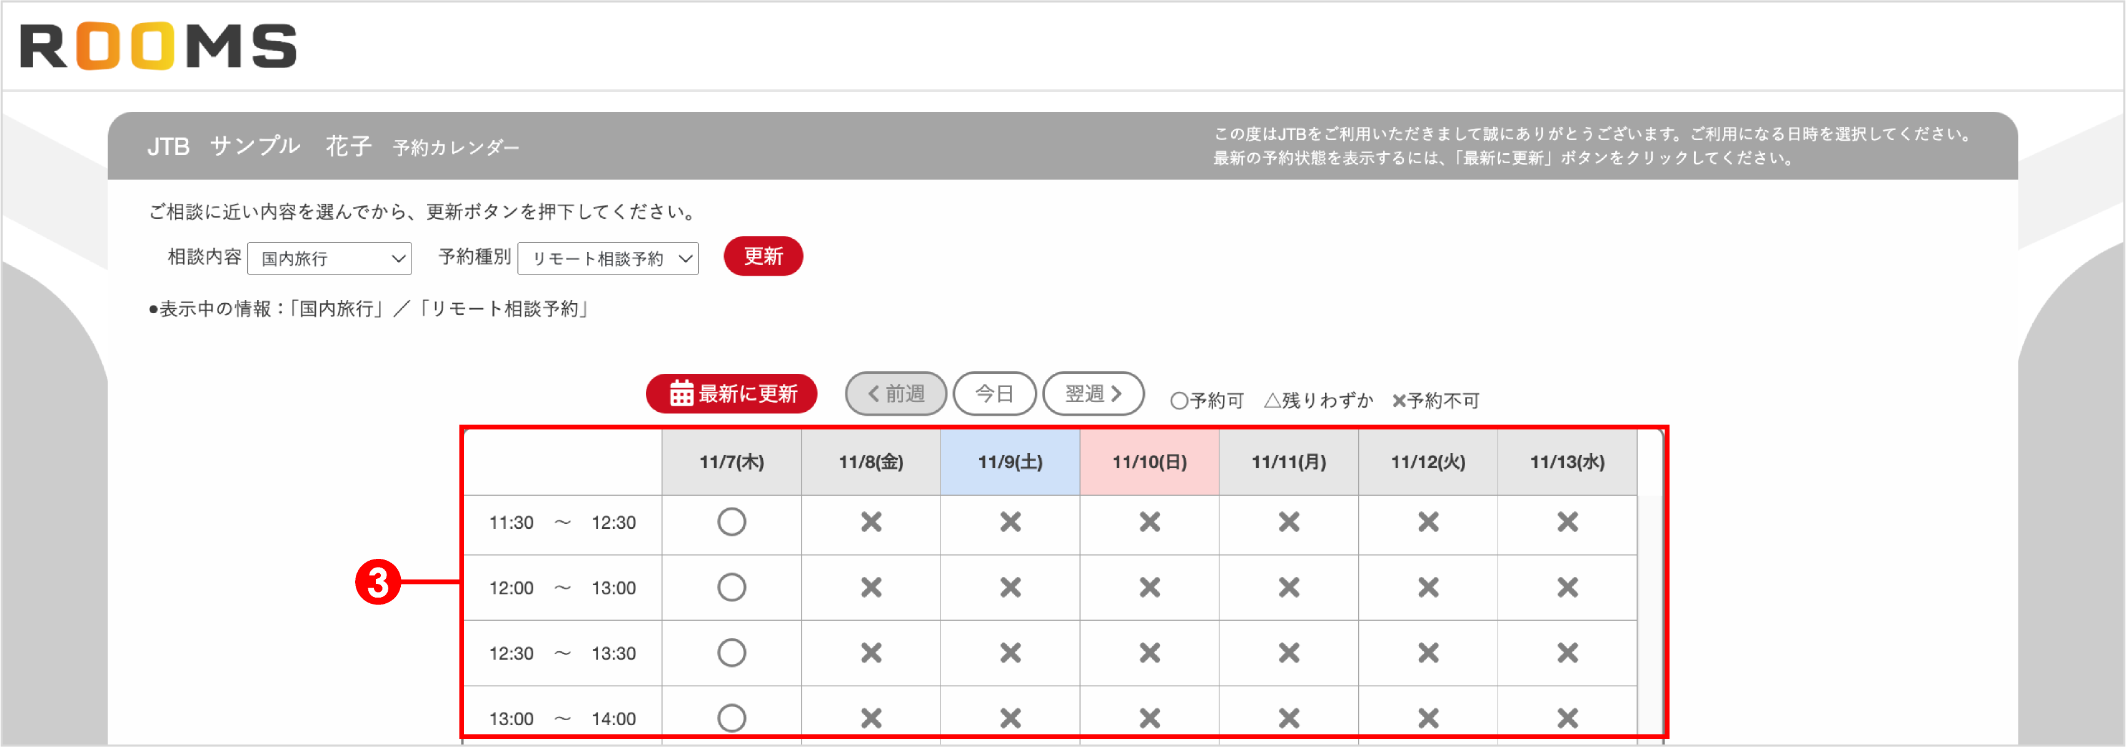Click the × mark under 11/13 for 11:30 slot
2126x747 pixels.
[x=1566, y=522]
